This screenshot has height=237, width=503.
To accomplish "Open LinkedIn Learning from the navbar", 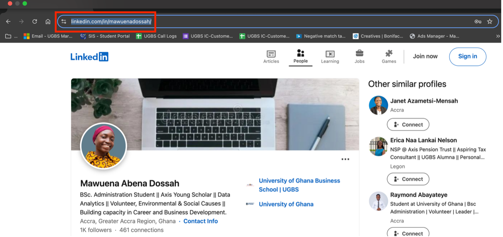I will 330,57.
